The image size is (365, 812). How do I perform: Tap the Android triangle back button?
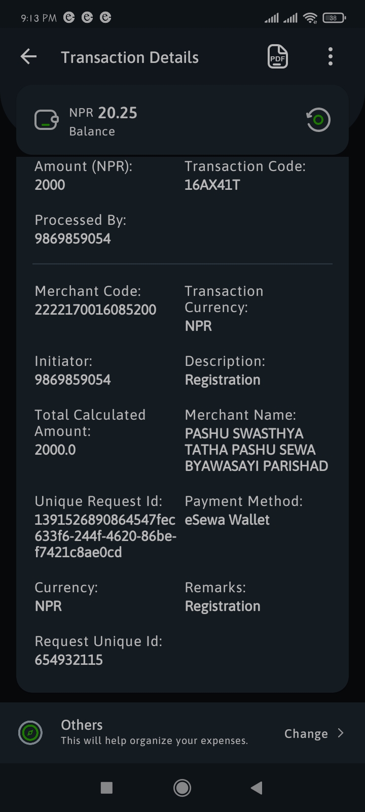[257, 788]
